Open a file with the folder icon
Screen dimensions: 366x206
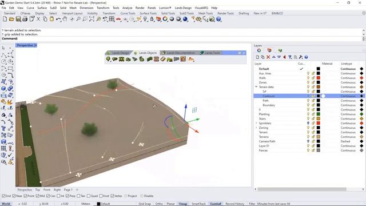(11, 19)
